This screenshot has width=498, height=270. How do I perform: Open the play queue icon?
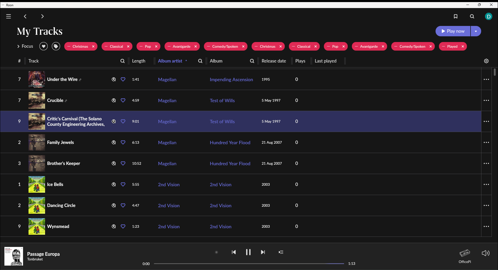281,252
